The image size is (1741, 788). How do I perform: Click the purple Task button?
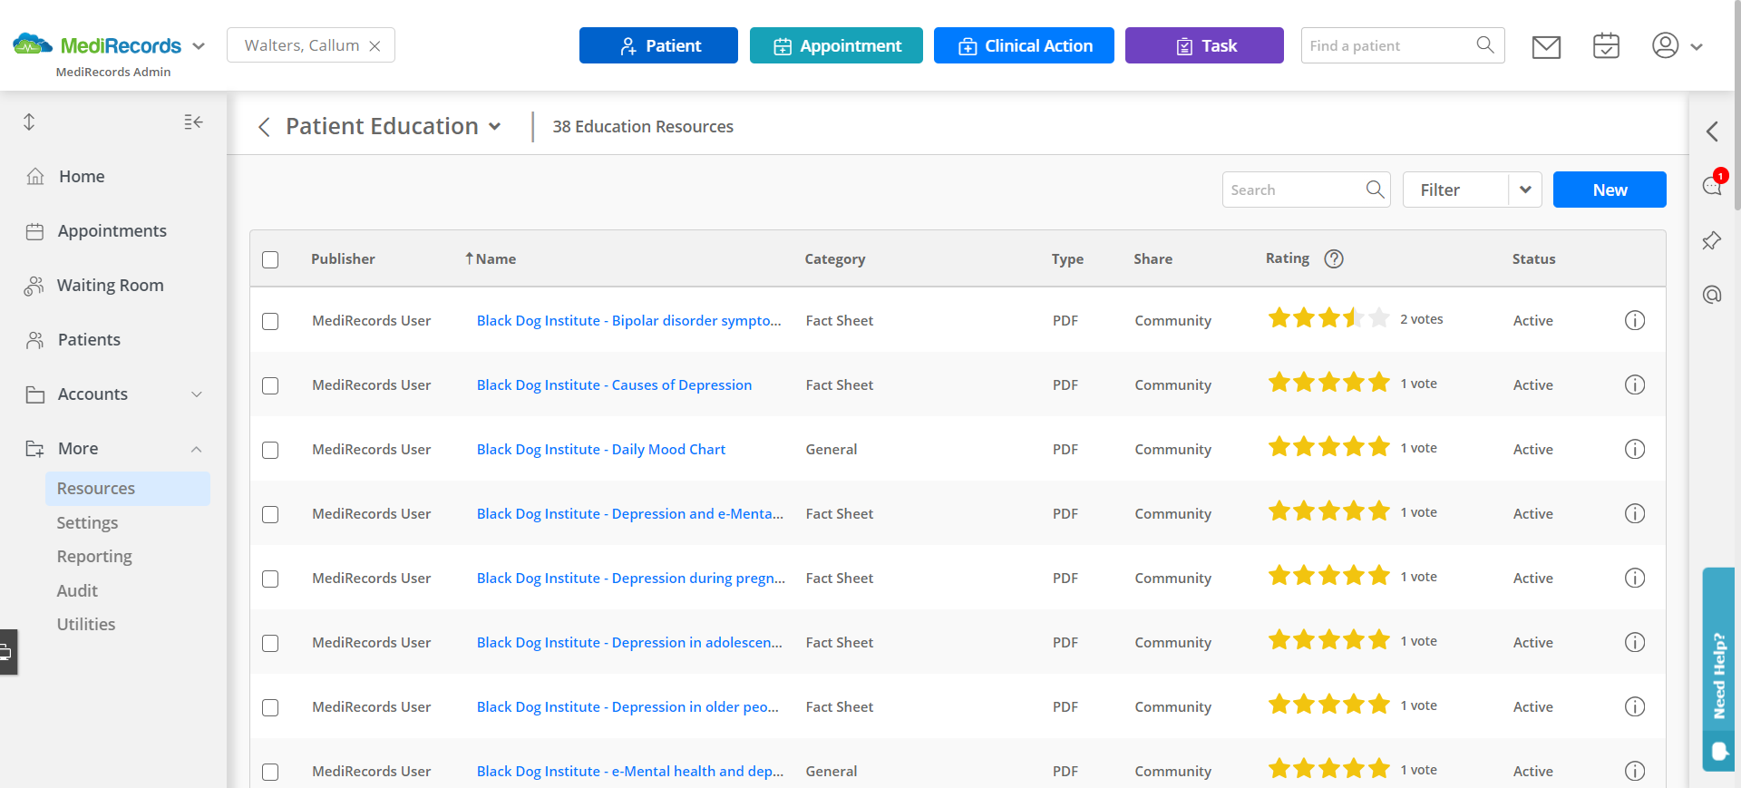1204,45
